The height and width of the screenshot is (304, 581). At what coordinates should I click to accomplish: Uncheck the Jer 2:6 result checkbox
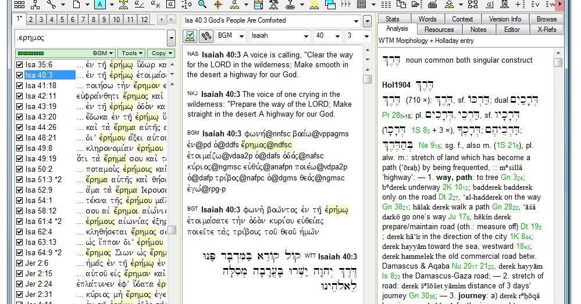(x=20, y=263)
